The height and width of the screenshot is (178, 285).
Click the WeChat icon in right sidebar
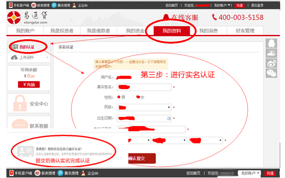[x=271, y=73]
